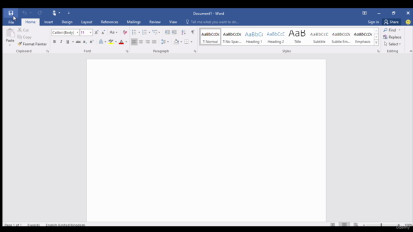Click the Justify icon
413x232 pixels.
coord(154,42)
